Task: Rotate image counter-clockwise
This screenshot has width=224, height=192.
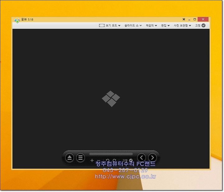Action: (x=108, y=161)
